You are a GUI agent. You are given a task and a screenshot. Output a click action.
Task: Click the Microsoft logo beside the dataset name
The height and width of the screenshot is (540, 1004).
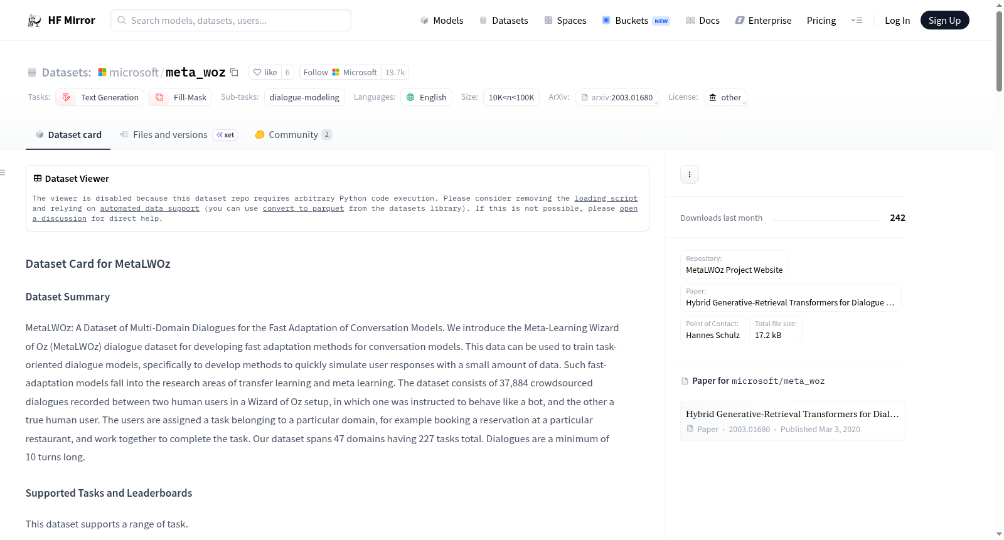pyautogui.click(x=102, y=72)
